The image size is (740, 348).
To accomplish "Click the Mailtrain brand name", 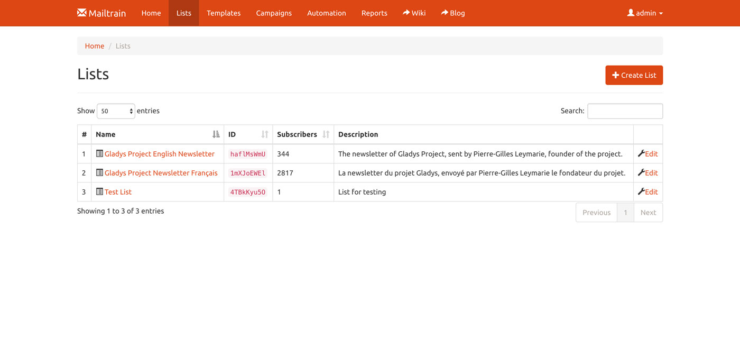I will pyautogui.click(x=107, y=13).
